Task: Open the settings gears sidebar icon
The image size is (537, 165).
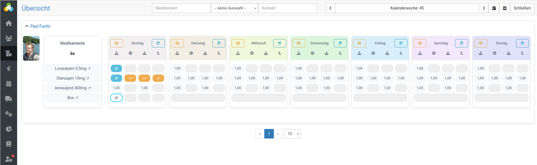Action: click(x=9, y=114)
